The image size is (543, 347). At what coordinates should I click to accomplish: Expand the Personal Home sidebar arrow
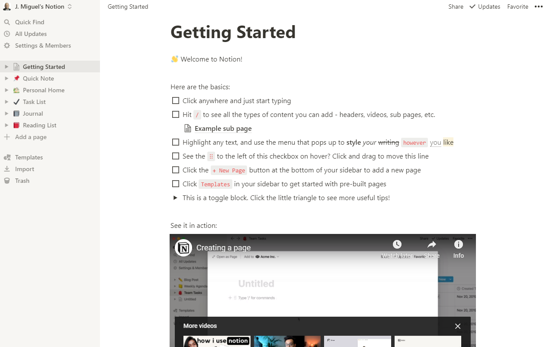6,90
